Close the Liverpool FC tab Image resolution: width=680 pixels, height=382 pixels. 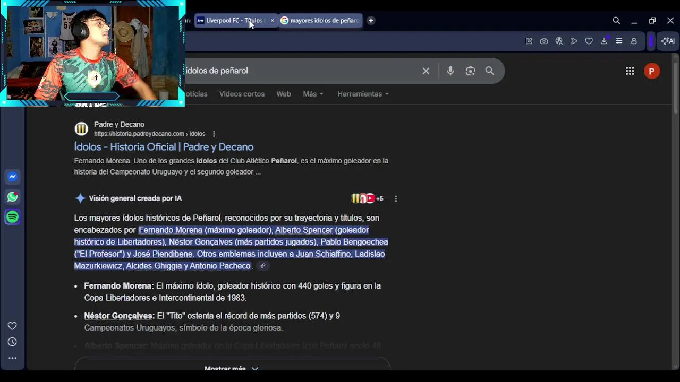273,21
